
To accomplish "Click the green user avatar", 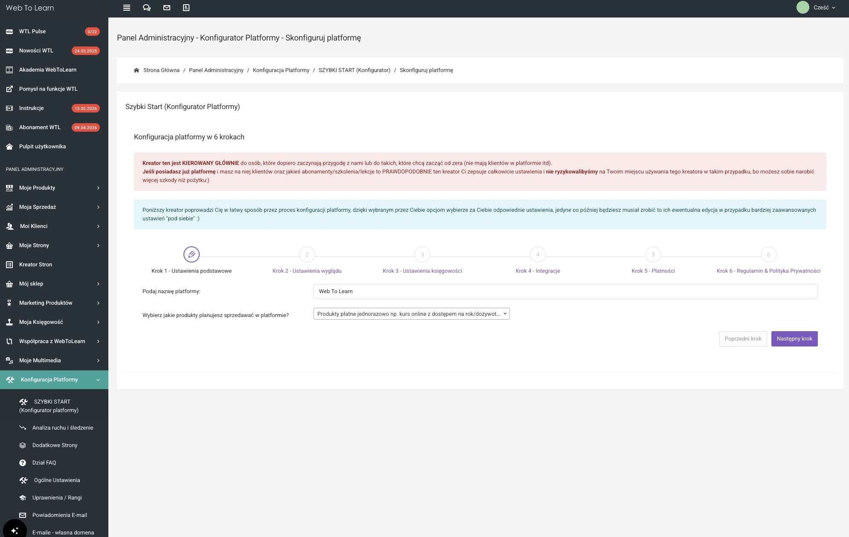I will click(803, 7).
